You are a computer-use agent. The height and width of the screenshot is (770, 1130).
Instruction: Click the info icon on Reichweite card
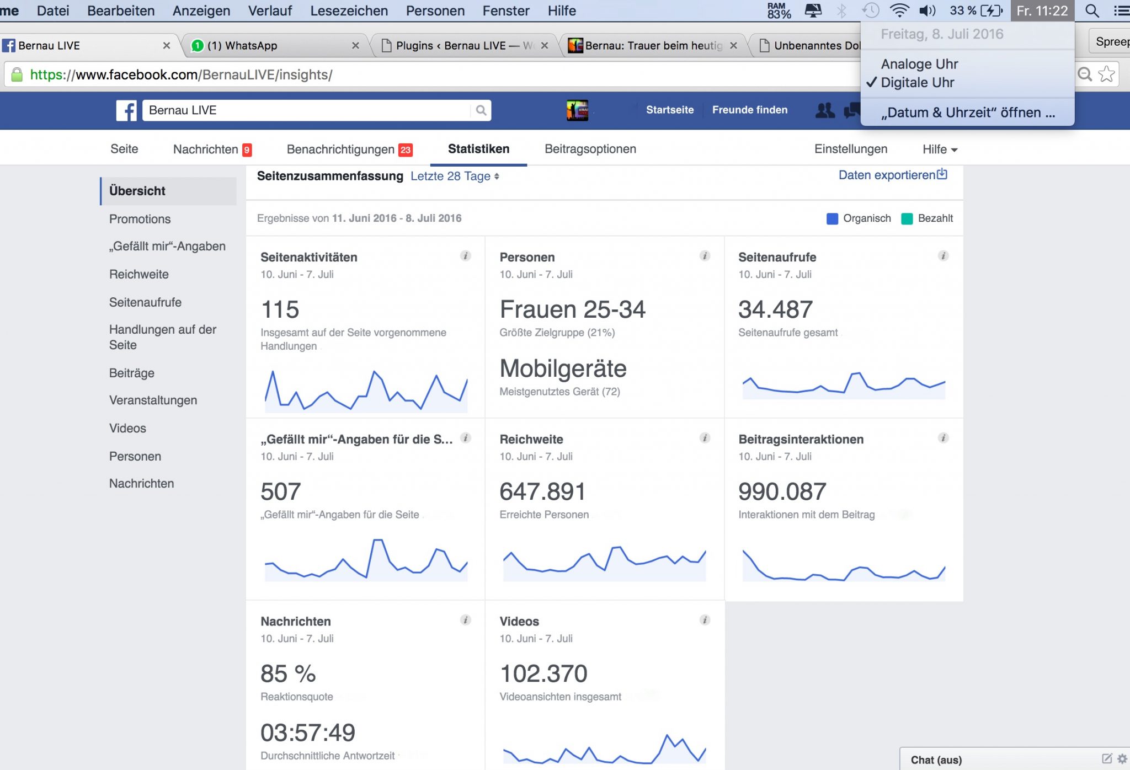point(705,438)
